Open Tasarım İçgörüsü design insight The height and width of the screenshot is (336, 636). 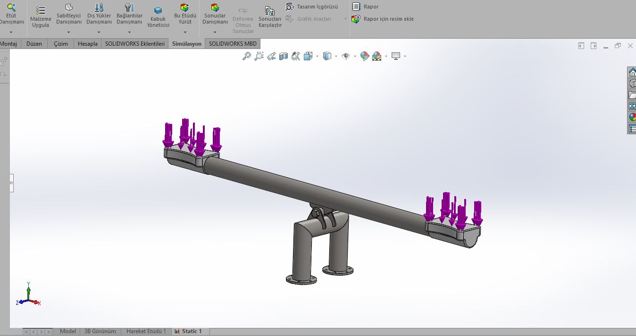(312, 7)
